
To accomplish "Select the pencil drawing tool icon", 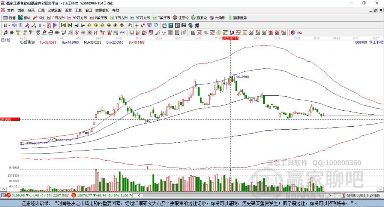I will [5, 33].
